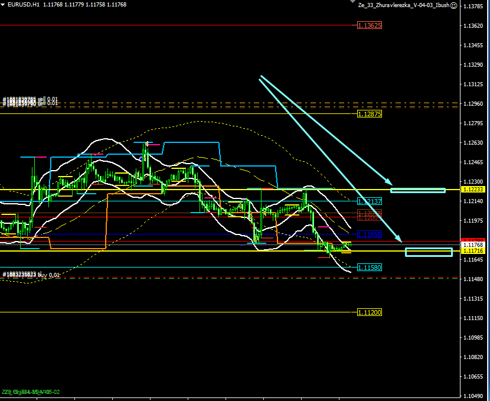Select the yellow 1.11200 level label

370,312
